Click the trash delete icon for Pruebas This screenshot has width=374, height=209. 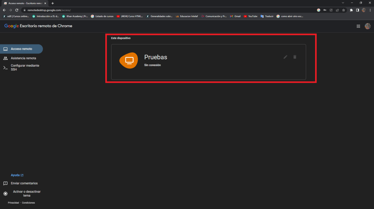point(295,57)
